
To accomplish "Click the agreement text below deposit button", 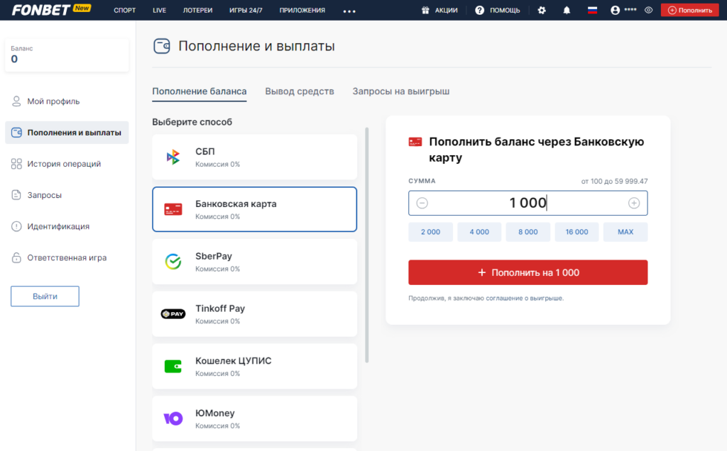I will [x=486, y=299].
